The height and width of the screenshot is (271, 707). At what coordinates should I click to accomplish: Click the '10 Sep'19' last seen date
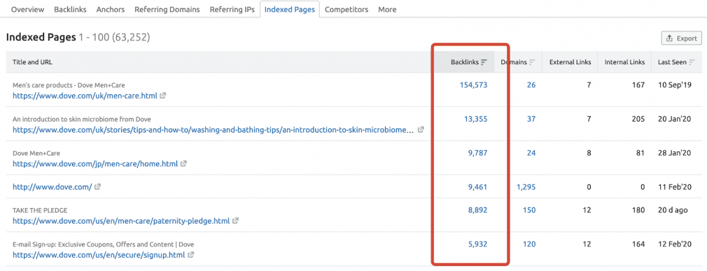[x=675, y=85]
